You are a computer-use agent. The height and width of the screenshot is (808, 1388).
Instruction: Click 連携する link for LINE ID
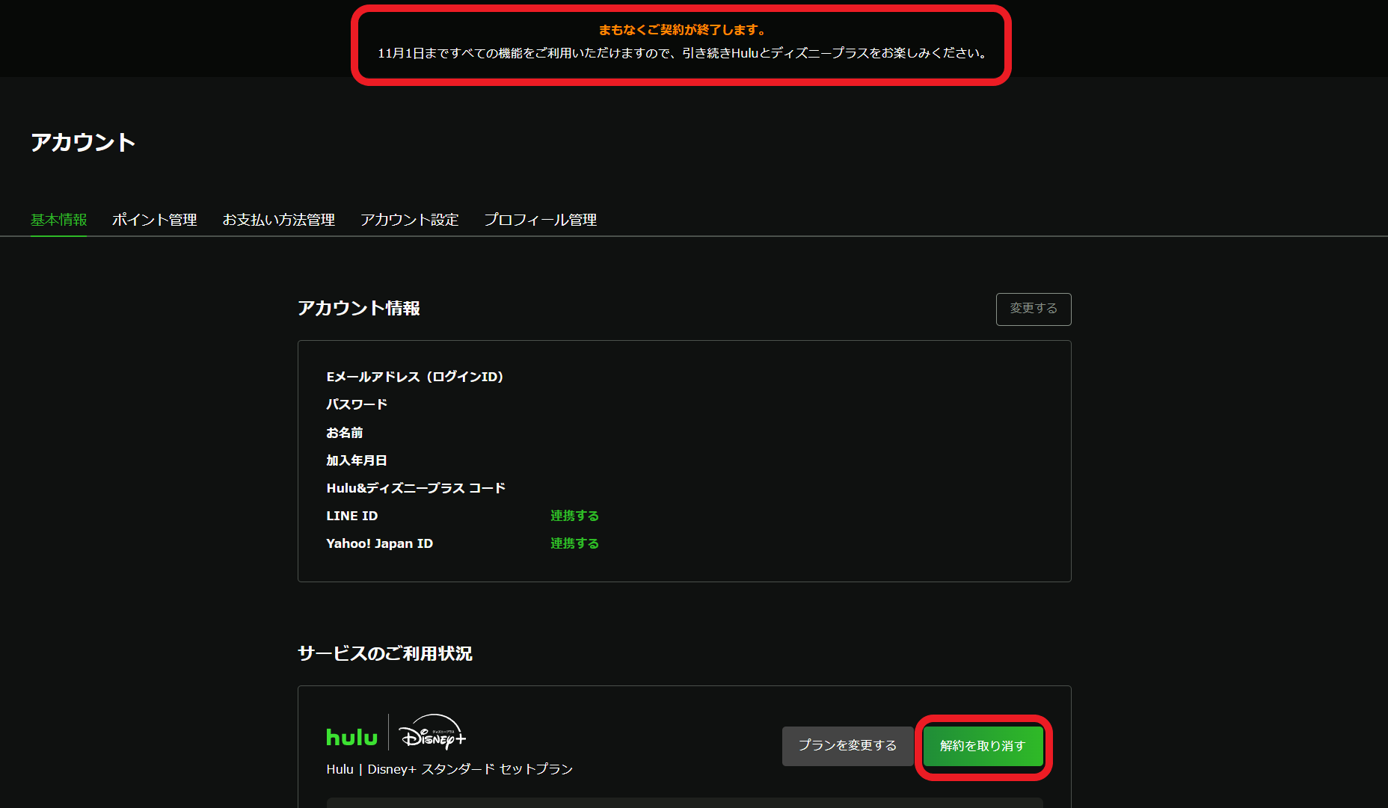[574, 516]
